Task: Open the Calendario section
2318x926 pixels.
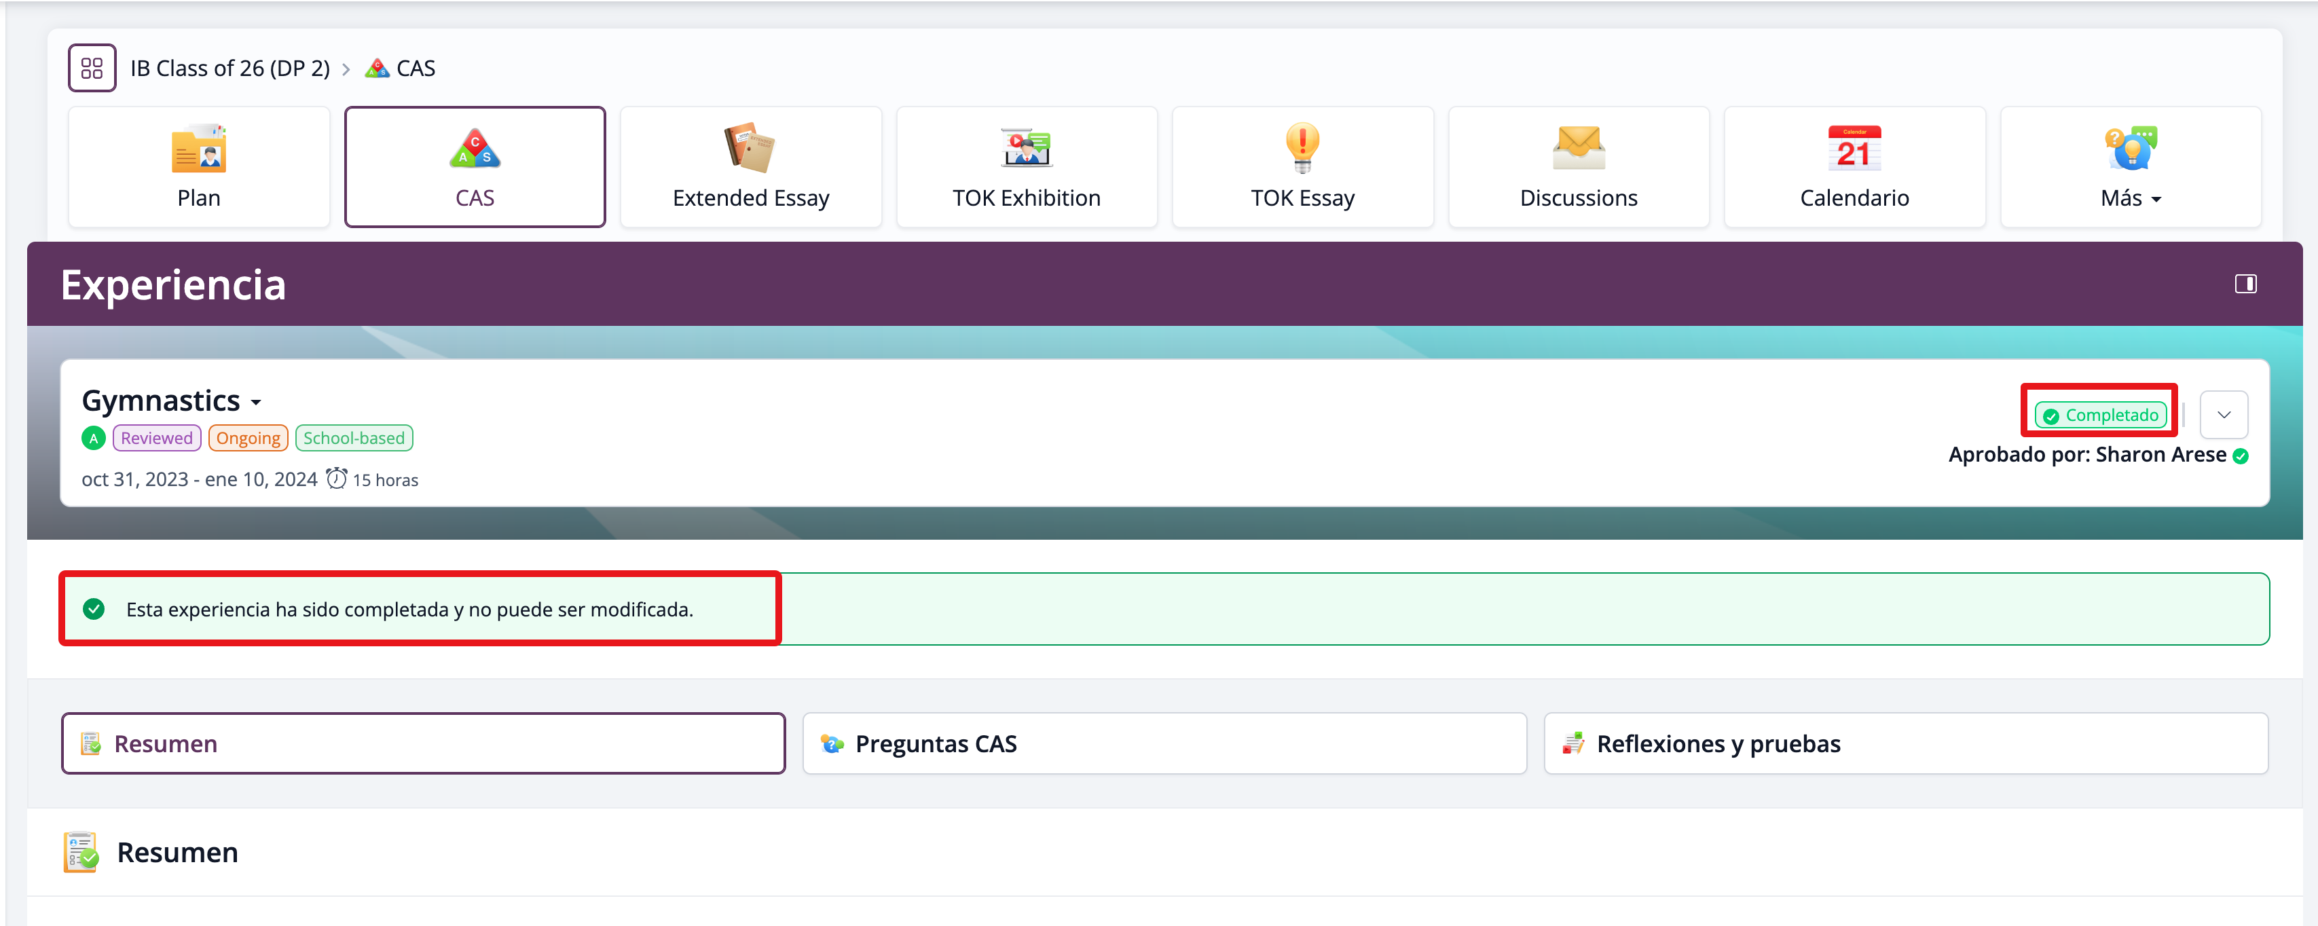Action: (x=1854, y=168)
